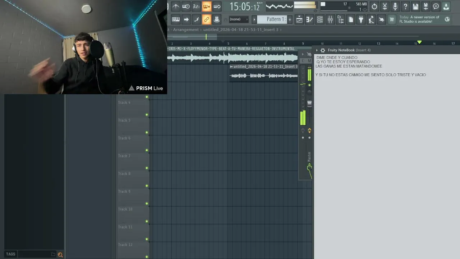The height and width of the screenshot is (259, 460).
Task: Expand Fruity NoteBook menu arrow
Action: coord(317,50)
